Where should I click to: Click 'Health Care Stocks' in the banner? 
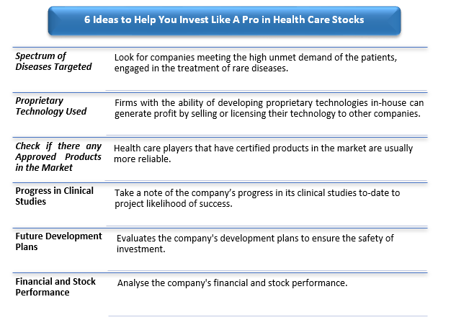[x=318, y=19]
